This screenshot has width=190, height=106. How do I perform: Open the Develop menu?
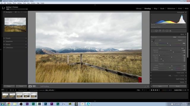tap(9, 3)
